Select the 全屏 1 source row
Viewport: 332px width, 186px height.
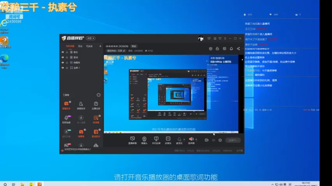click(81, 68)
